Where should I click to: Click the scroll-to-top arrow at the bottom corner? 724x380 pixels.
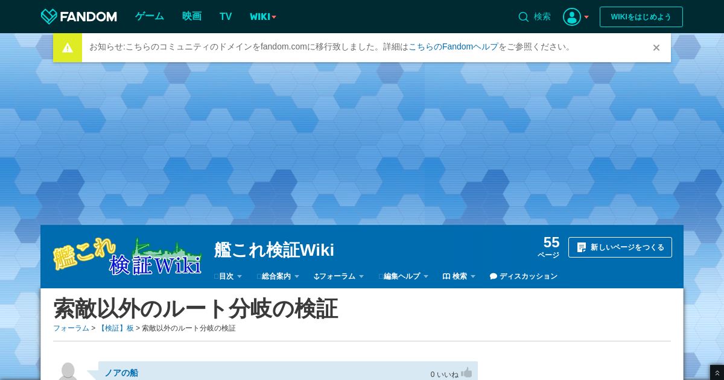717,373
